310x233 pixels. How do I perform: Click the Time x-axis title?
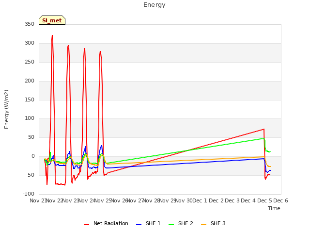tap(274, 208)
